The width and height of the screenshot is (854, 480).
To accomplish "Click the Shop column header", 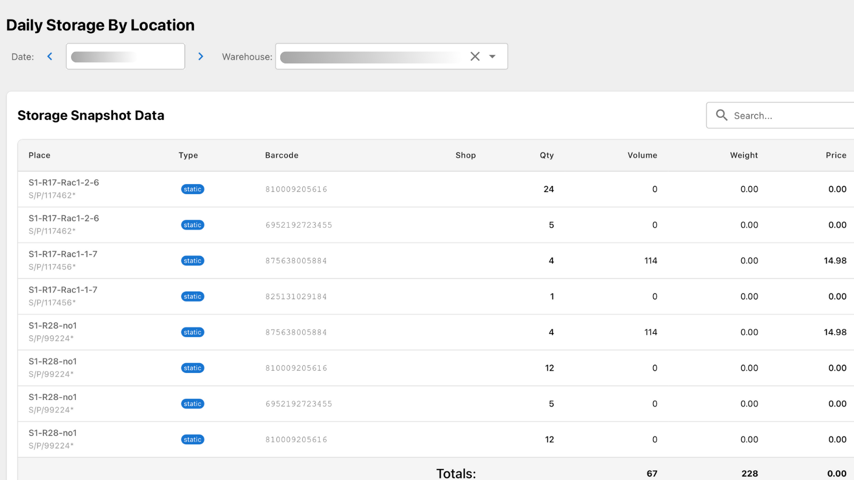I will point(465,155).
